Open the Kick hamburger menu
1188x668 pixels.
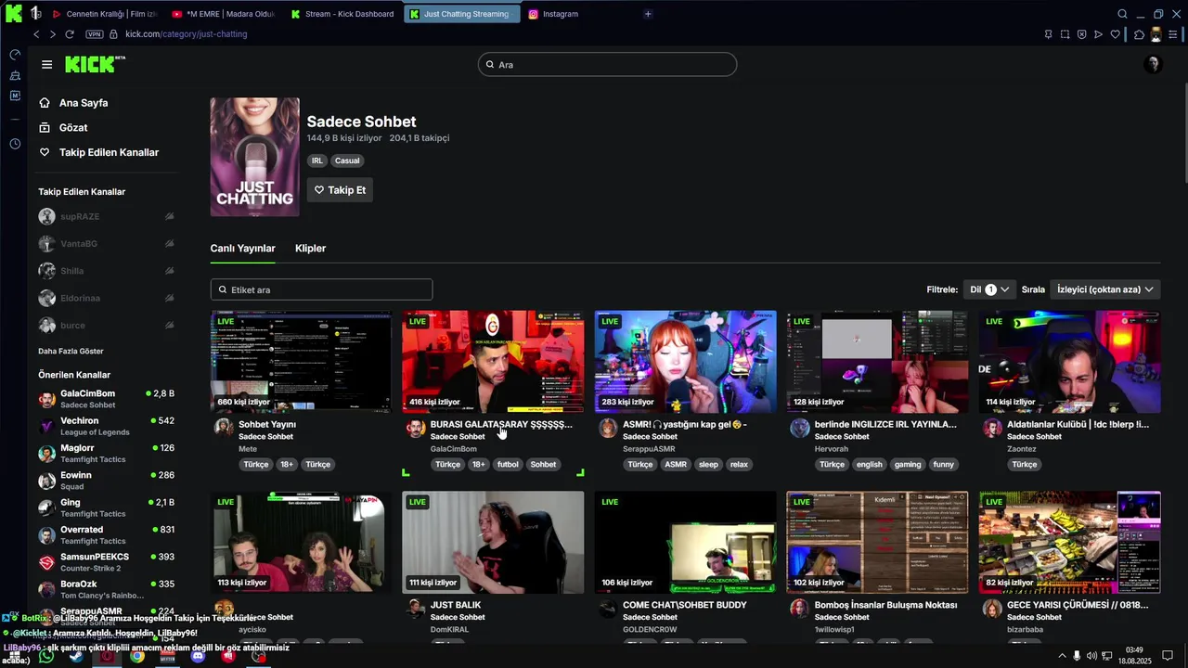click(x=46, y=65)
